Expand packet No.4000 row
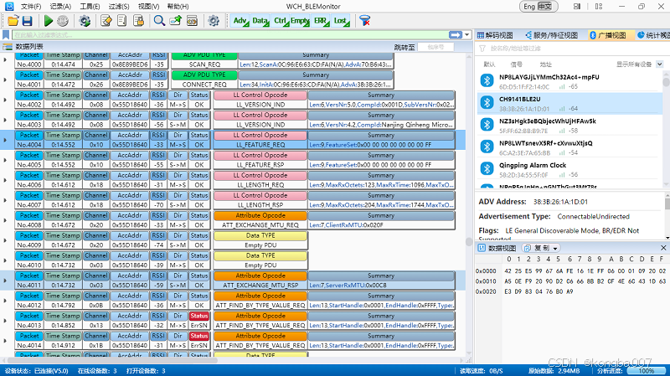The width and height of the screenshot is (670, 376). coord(5,59)
